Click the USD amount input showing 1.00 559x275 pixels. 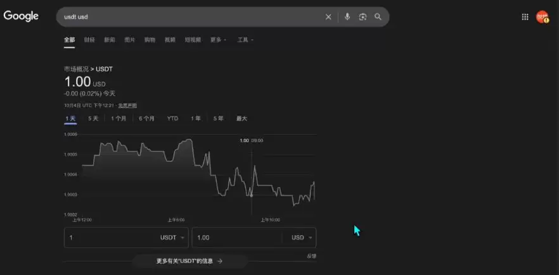(x=237, y=237)
